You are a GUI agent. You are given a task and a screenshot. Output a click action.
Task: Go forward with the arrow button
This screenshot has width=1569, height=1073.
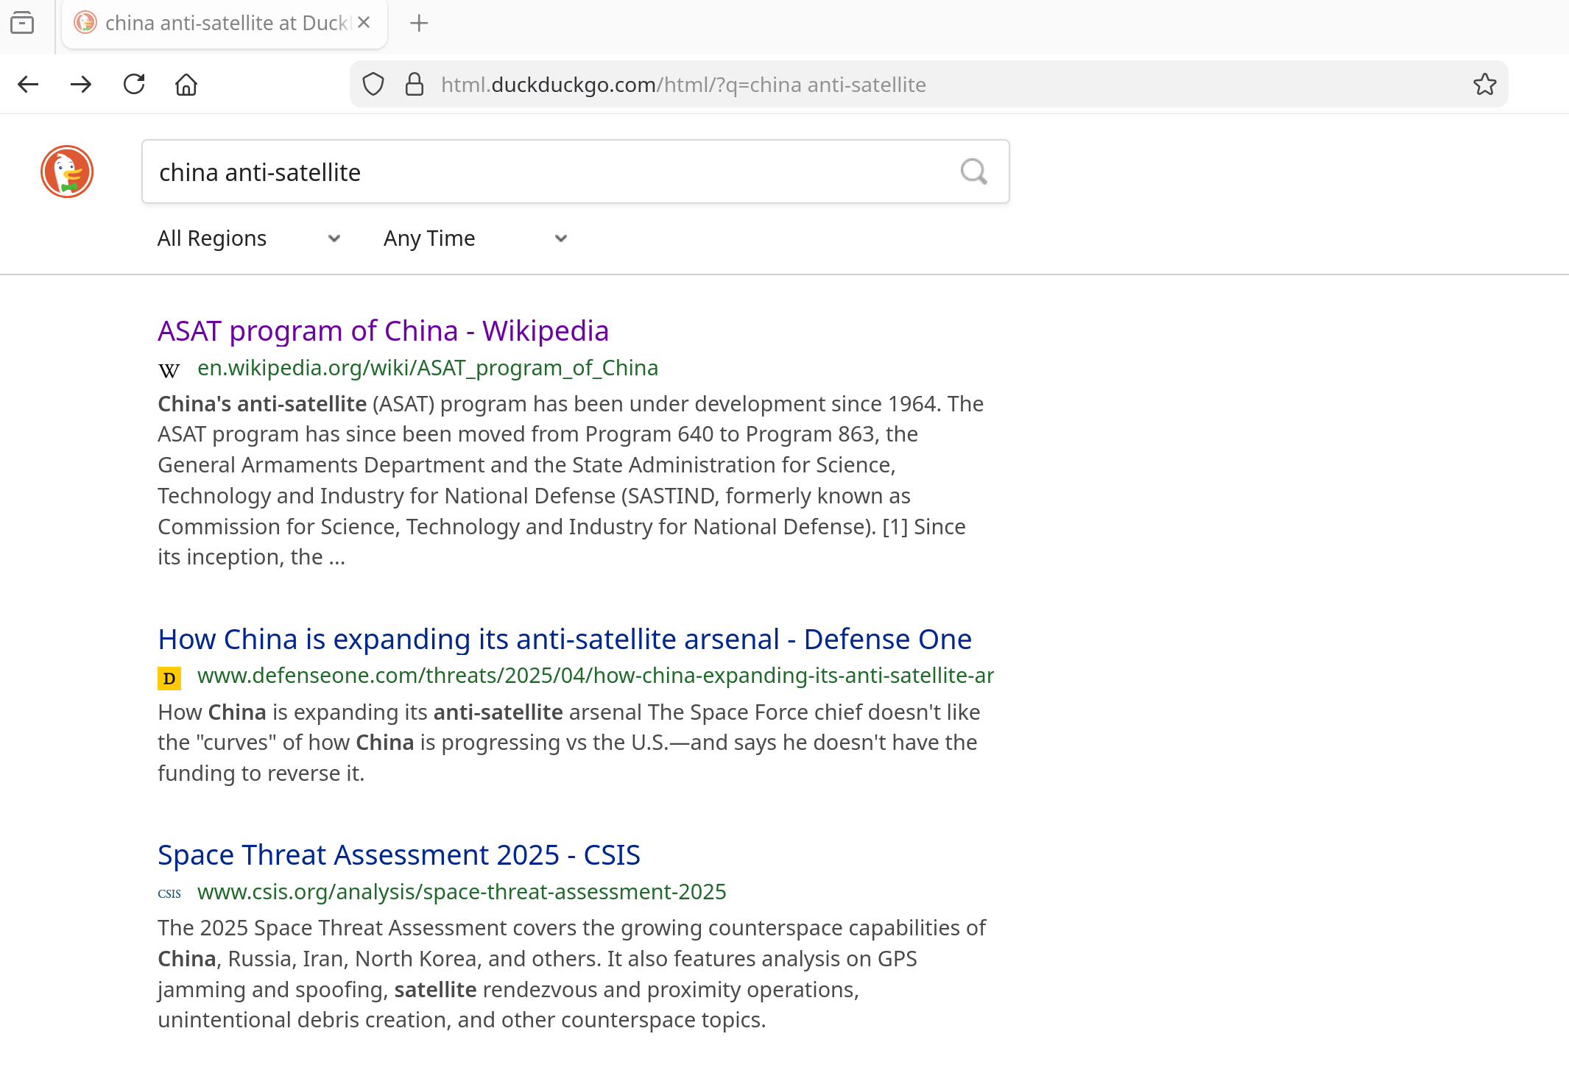pyautogui.click(x=81, y=85)
